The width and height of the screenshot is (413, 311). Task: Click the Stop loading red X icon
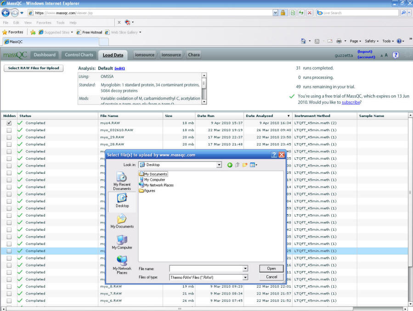click(x=310, y=13)
